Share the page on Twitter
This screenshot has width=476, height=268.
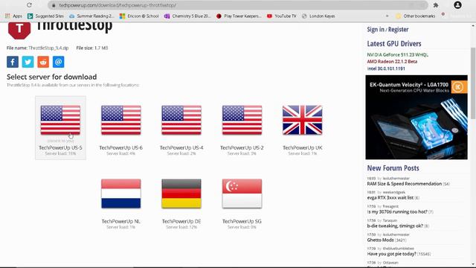(x=28, y=62)
